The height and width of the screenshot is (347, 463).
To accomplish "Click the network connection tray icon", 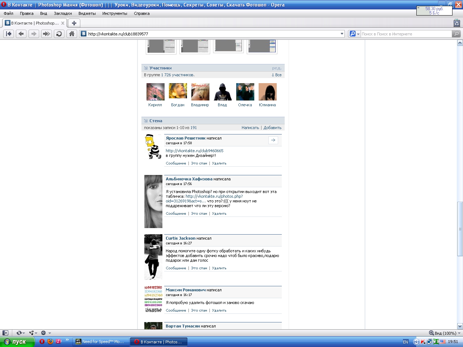I will pyautogui.click(x=429, y=342).
